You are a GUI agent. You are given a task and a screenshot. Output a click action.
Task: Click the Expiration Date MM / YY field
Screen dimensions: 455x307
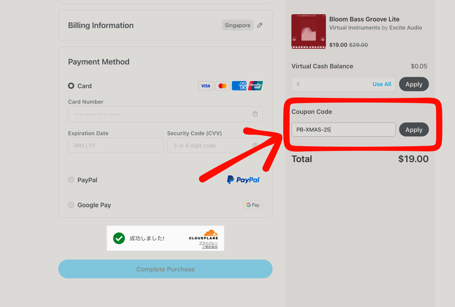click(116, 145)
